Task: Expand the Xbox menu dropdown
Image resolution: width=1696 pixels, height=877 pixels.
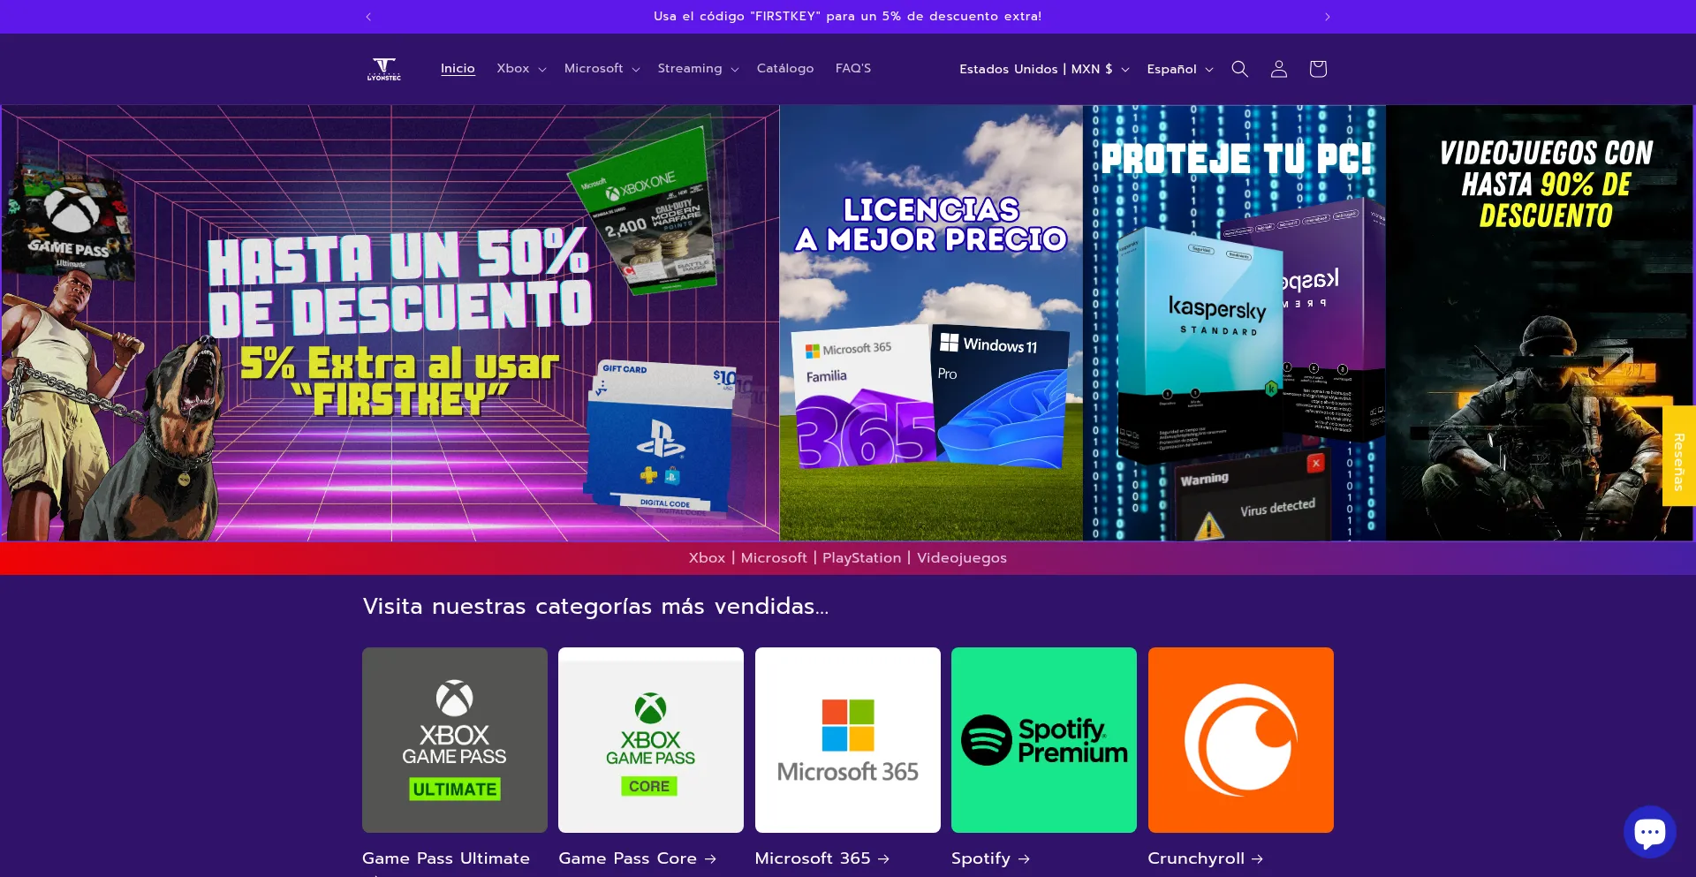Action: [x=521, y=69]
